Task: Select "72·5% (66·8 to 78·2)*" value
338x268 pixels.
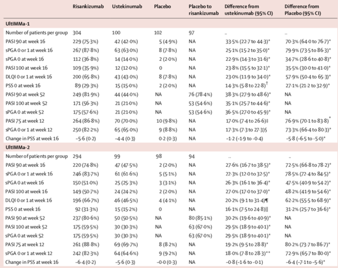Action: [308, 165]
